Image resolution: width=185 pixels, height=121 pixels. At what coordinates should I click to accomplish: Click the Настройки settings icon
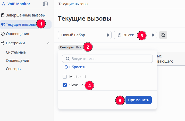[3, 43]
